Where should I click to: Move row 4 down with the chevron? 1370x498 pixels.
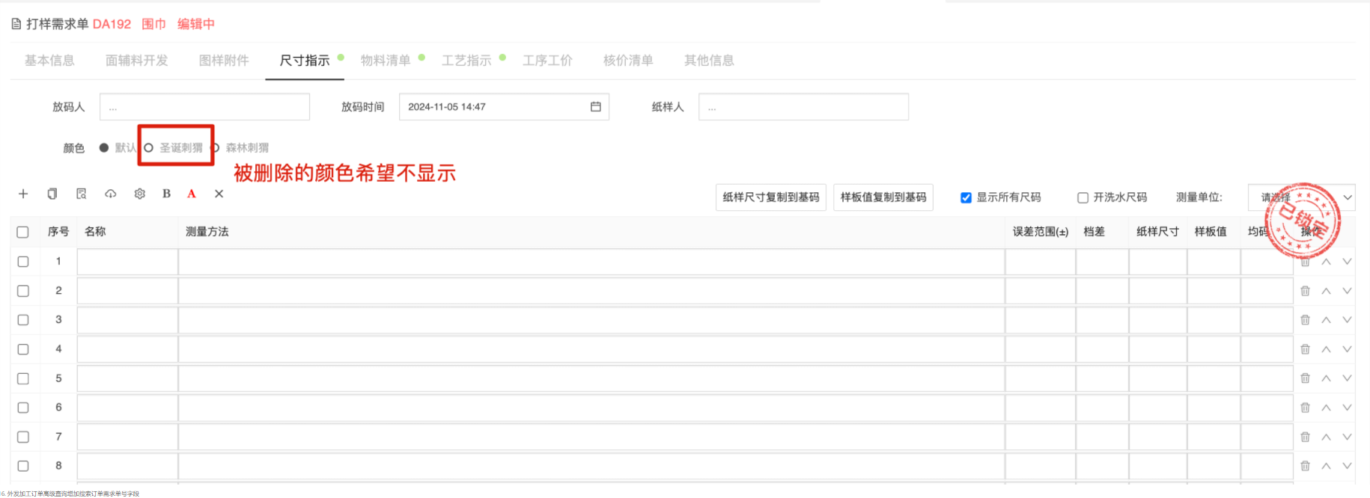[x=1347, y=349]
